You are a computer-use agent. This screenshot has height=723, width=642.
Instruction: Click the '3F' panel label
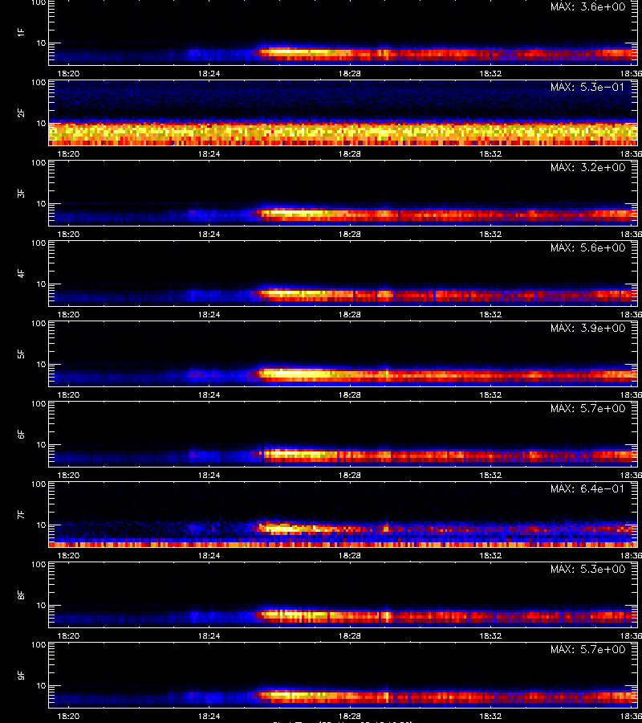(21, 193)
